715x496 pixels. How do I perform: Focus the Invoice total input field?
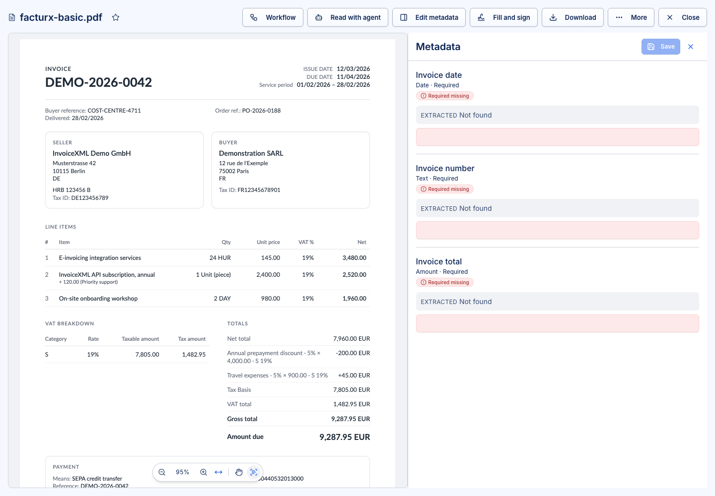(x=558, y=323)
